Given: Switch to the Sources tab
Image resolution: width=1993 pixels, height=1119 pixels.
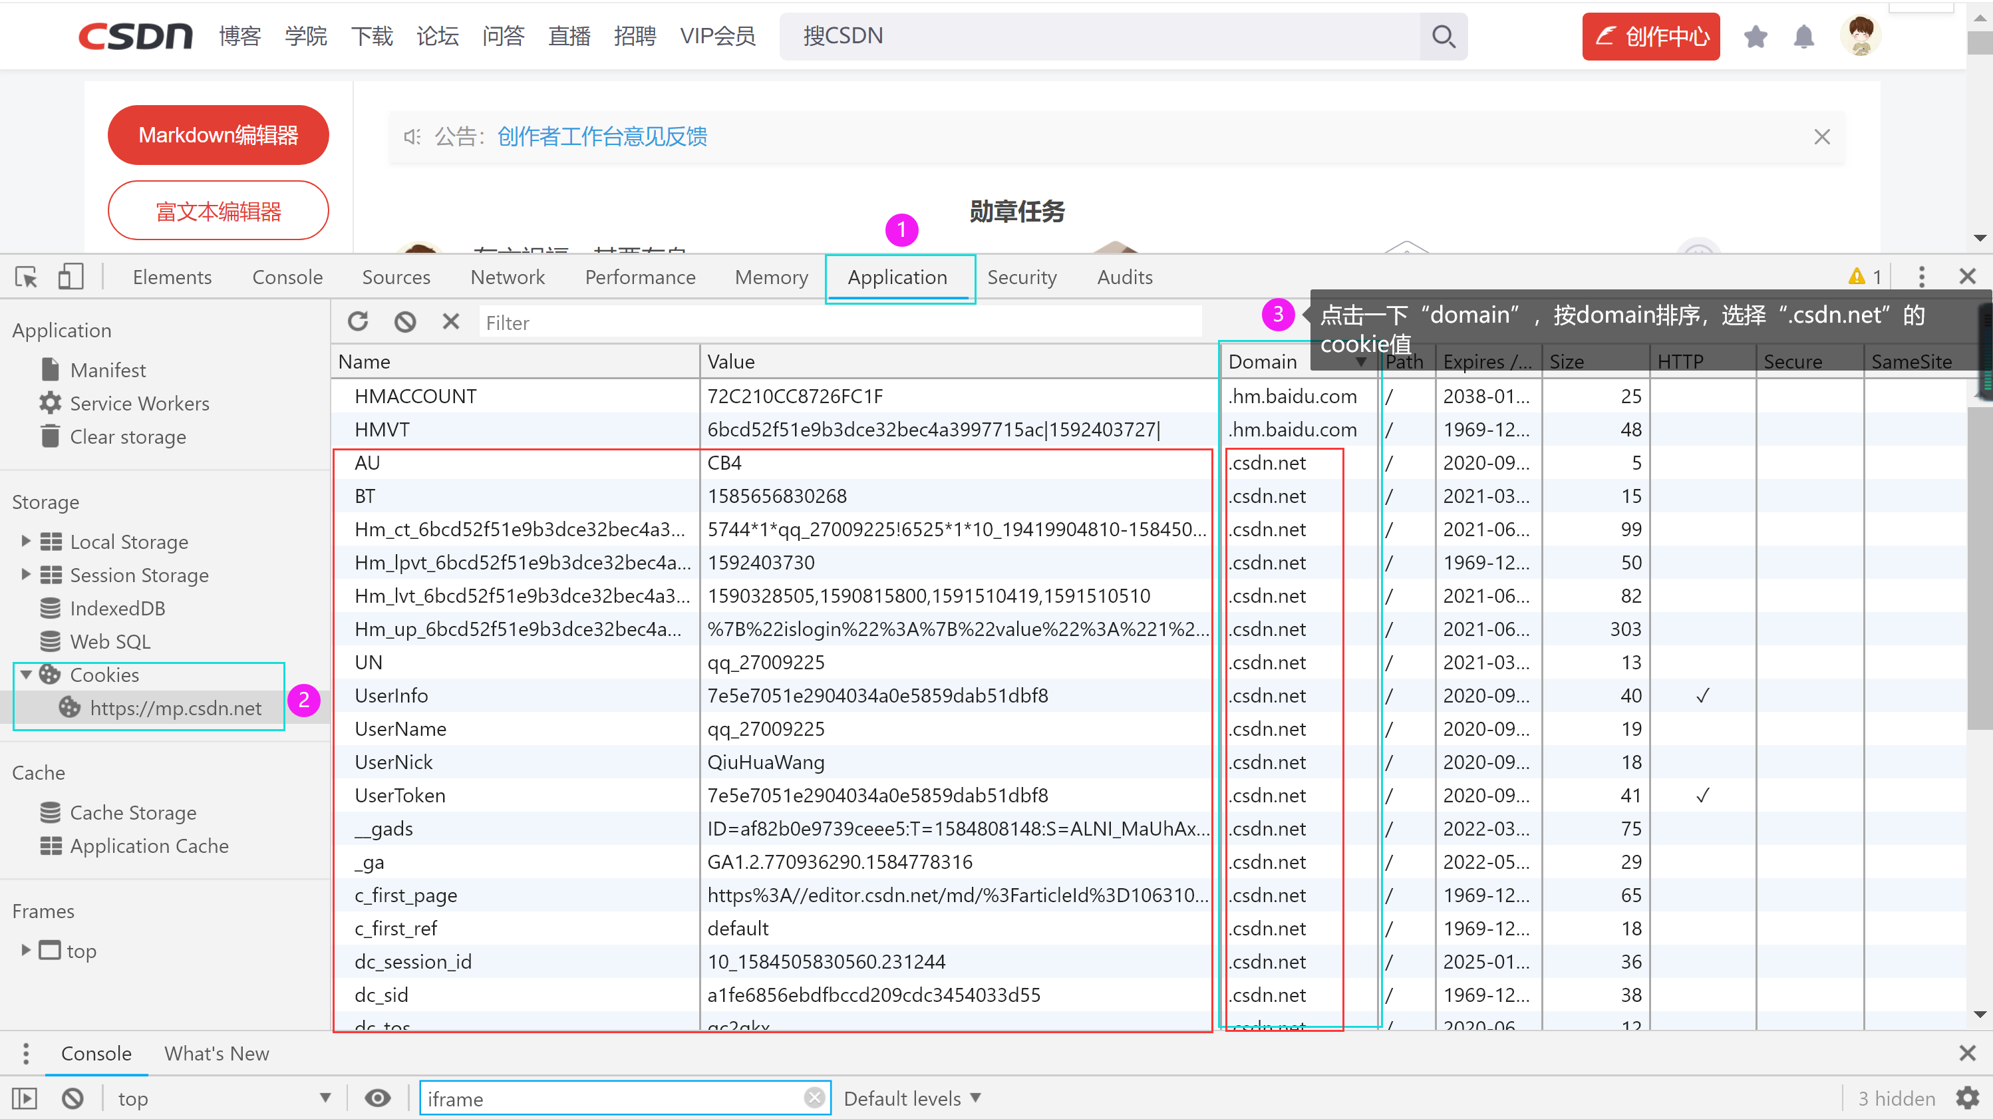Looking at the screenshot, I should 396,277.
